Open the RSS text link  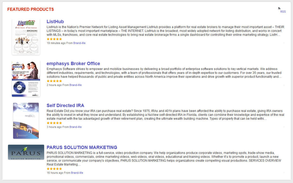(x=283, y=12)
